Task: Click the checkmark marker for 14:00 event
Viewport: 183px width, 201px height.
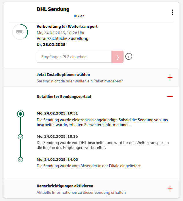Action: click(x=20, y=159)
